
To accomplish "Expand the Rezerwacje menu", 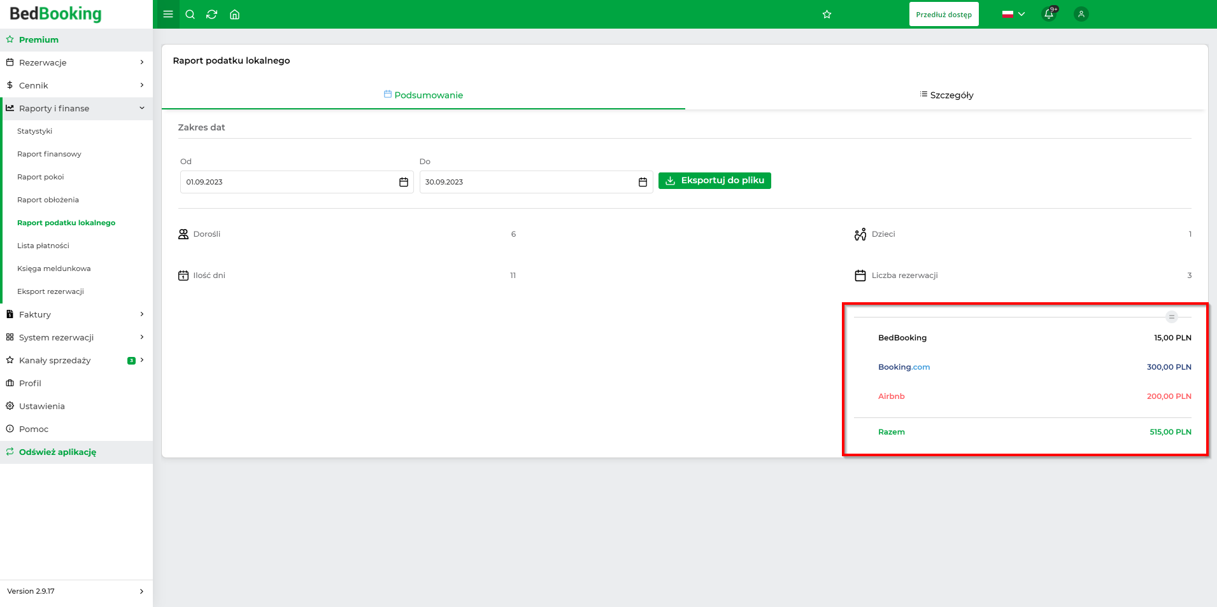I will click(76, 62).
